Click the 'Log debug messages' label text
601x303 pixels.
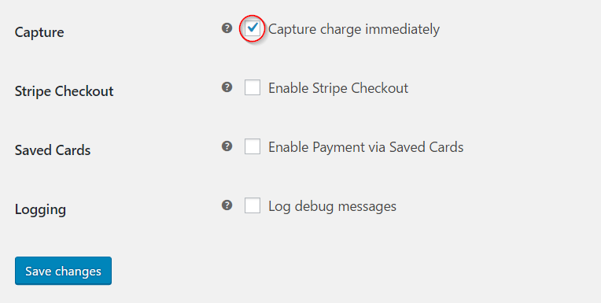[x=332, y=206]
